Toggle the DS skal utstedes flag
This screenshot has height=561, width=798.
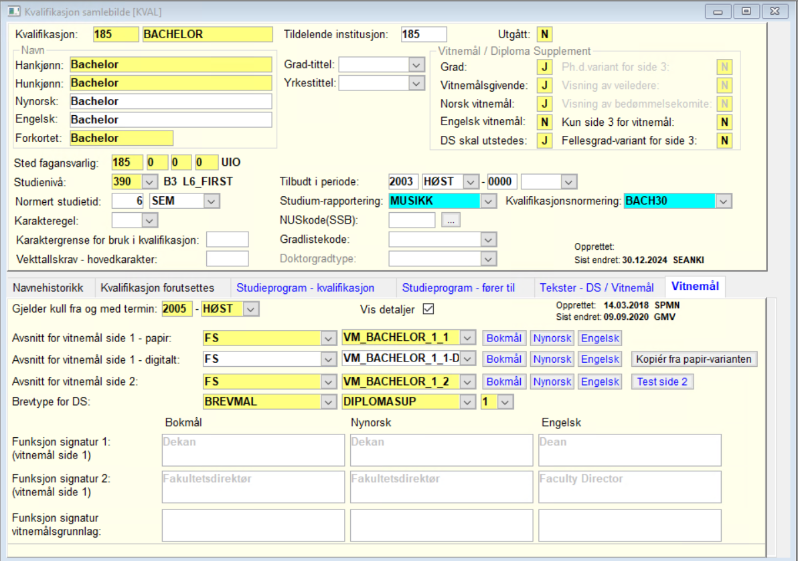pyautogui.click(x=544, y=141)
